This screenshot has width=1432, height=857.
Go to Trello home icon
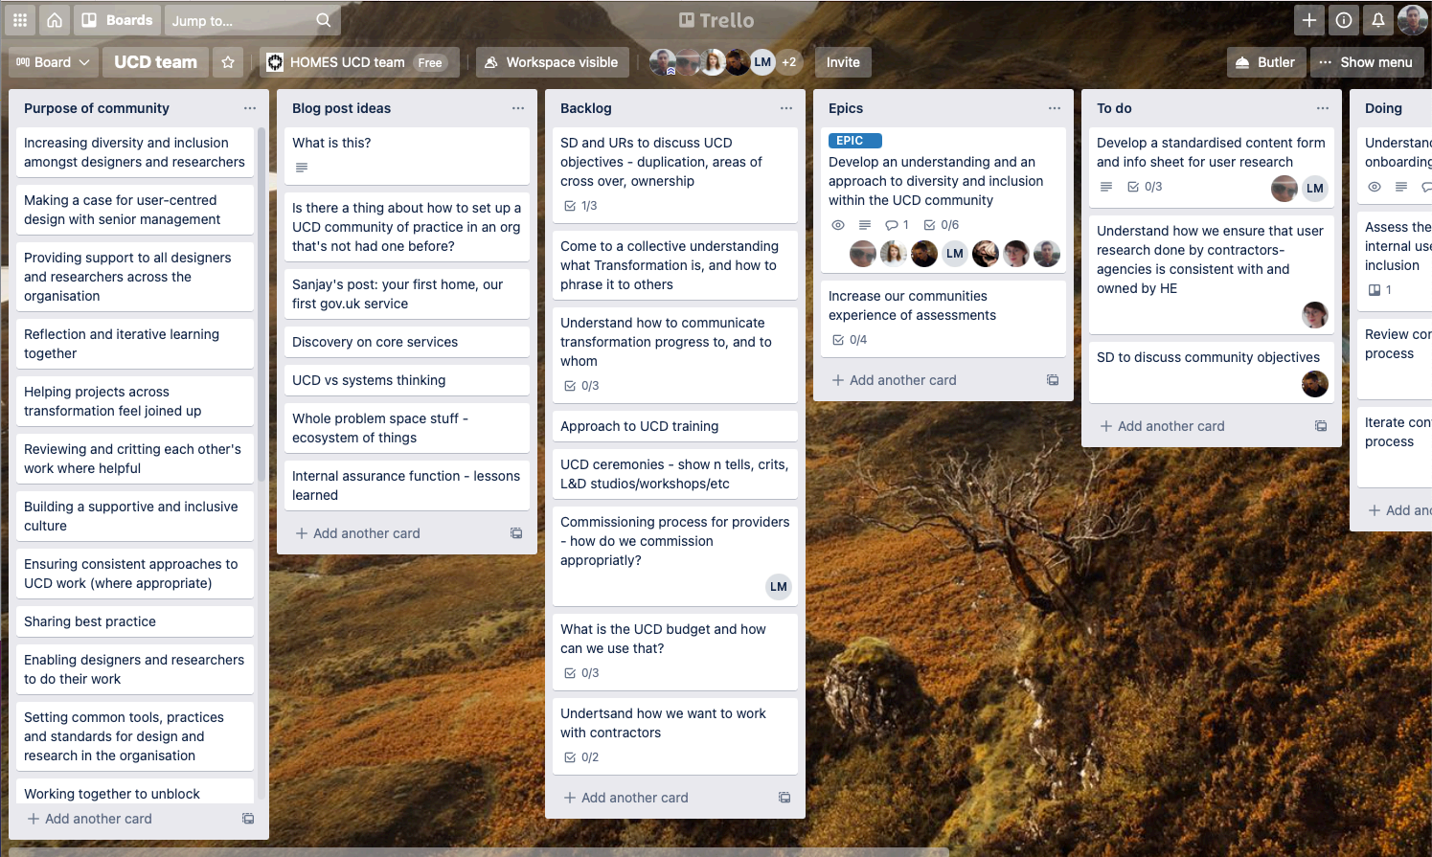(55, 20)
